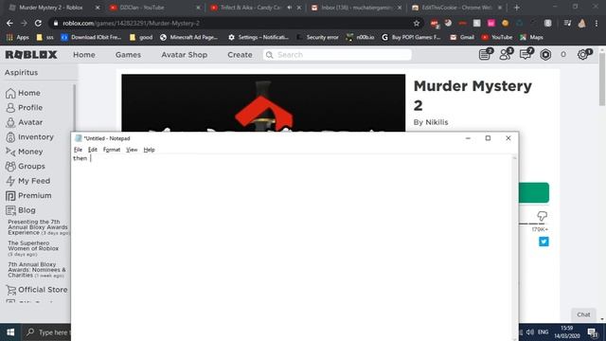This screenshot has height=341, width=606.
Task: Open Profile in Roblox sidebar
Action: pos(24,107)
